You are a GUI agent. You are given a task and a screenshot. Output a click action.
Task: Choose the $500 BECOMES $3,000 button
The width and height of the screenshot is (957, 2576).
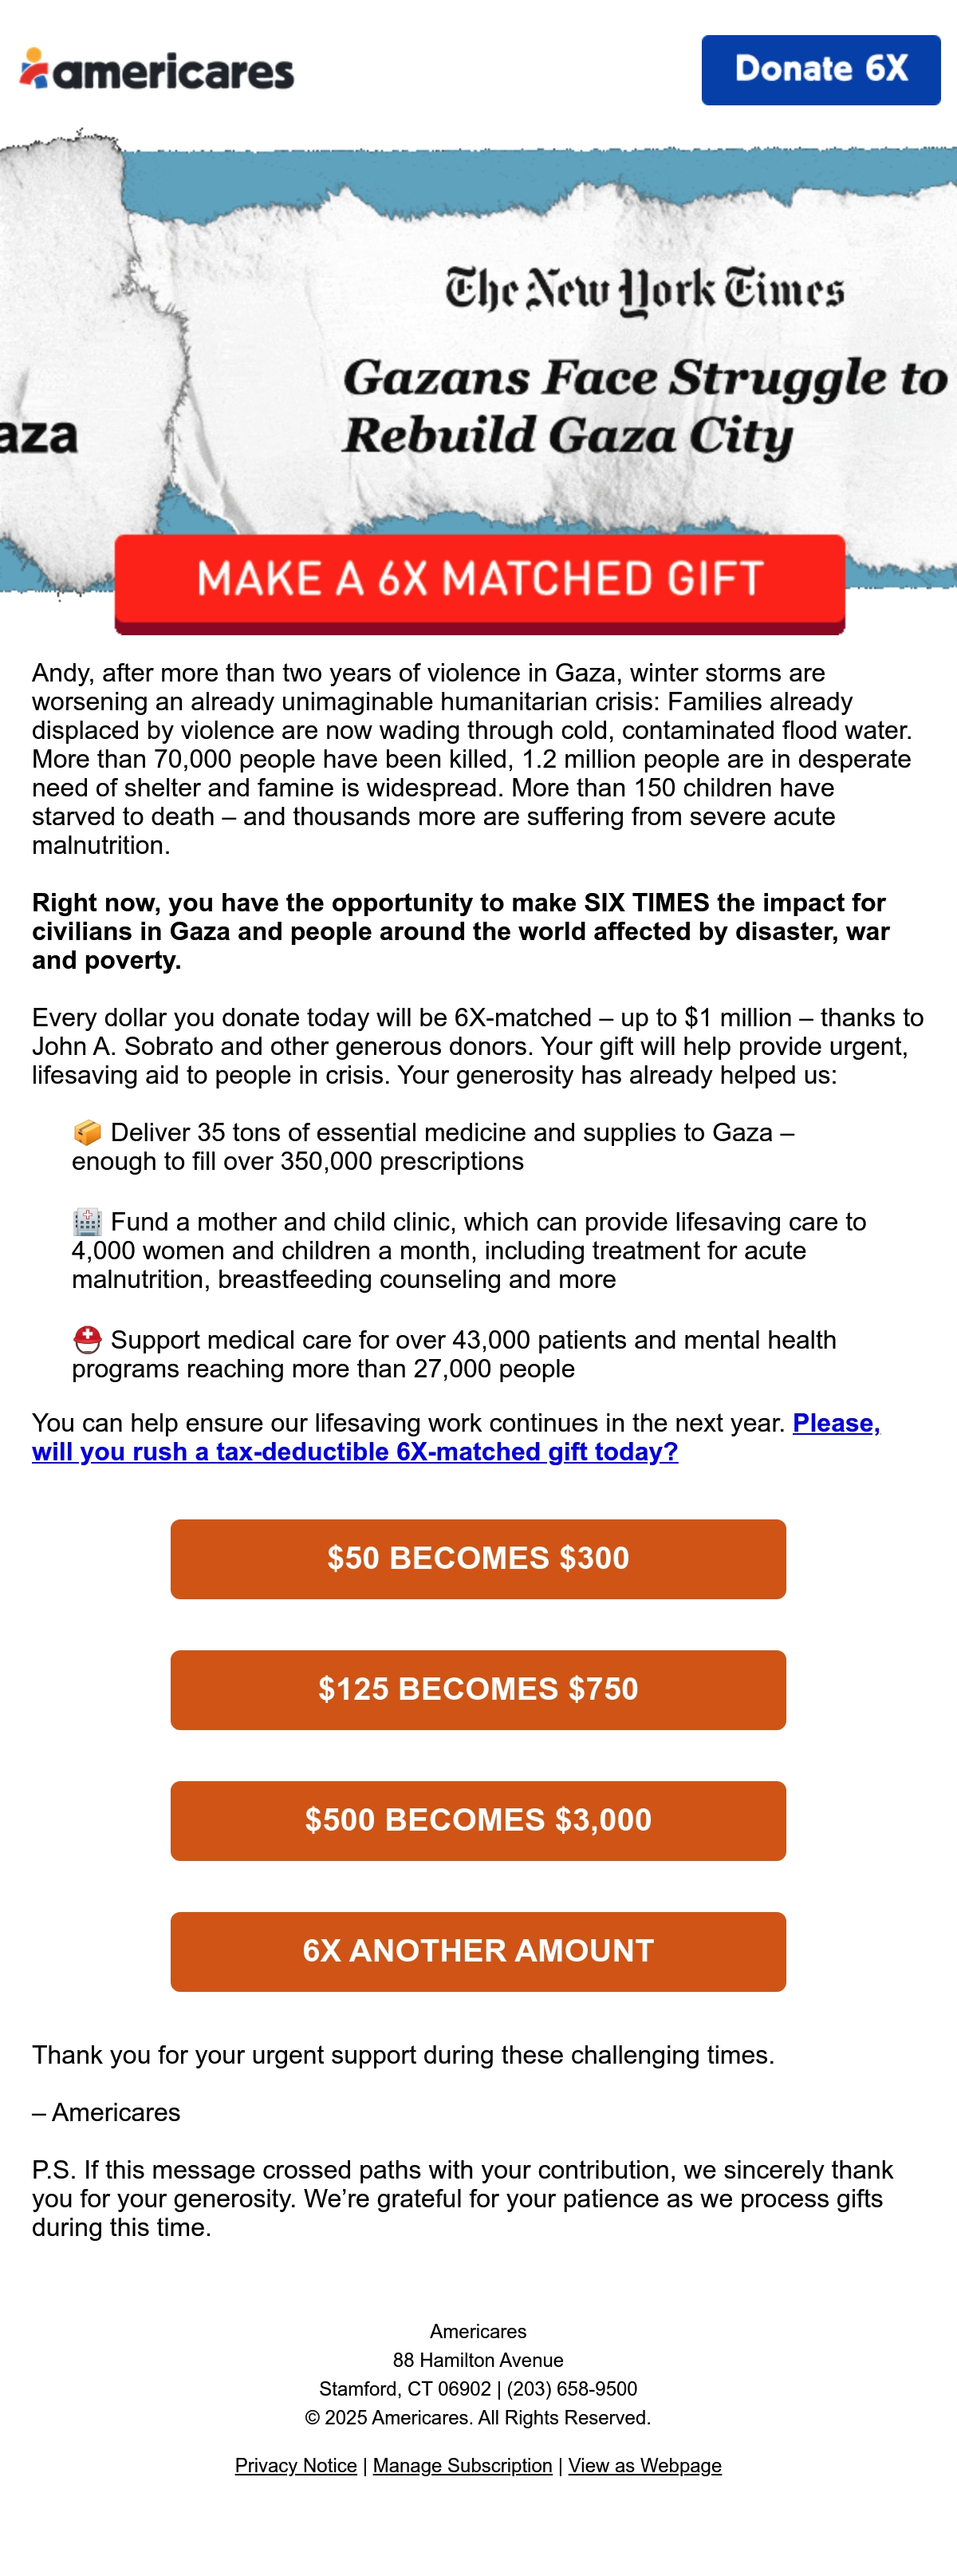tap(478, 1820)
